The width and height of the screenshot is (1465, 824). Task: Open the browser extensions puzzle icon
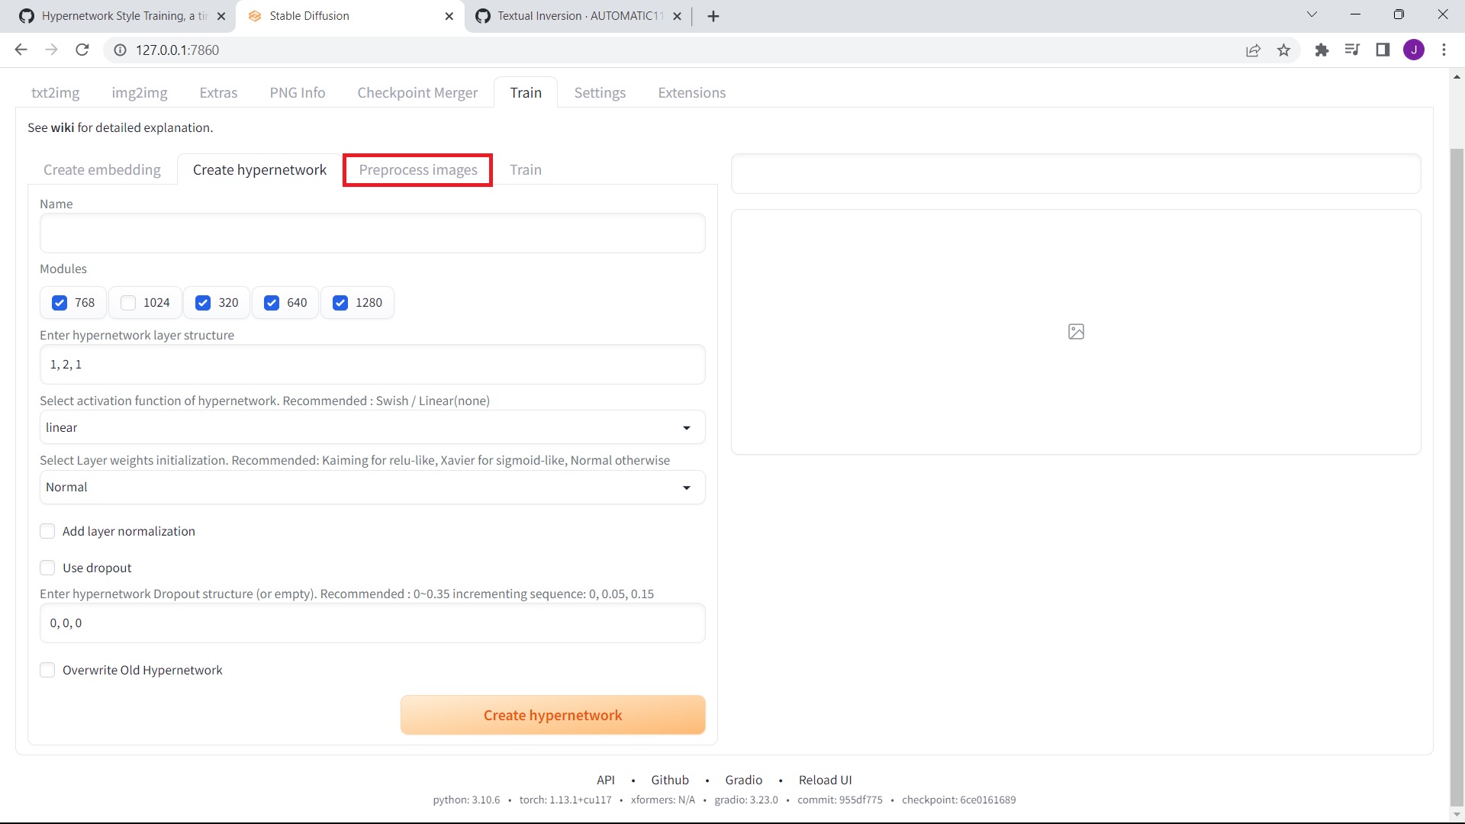pyautogui.click(x=1322, y=50)
